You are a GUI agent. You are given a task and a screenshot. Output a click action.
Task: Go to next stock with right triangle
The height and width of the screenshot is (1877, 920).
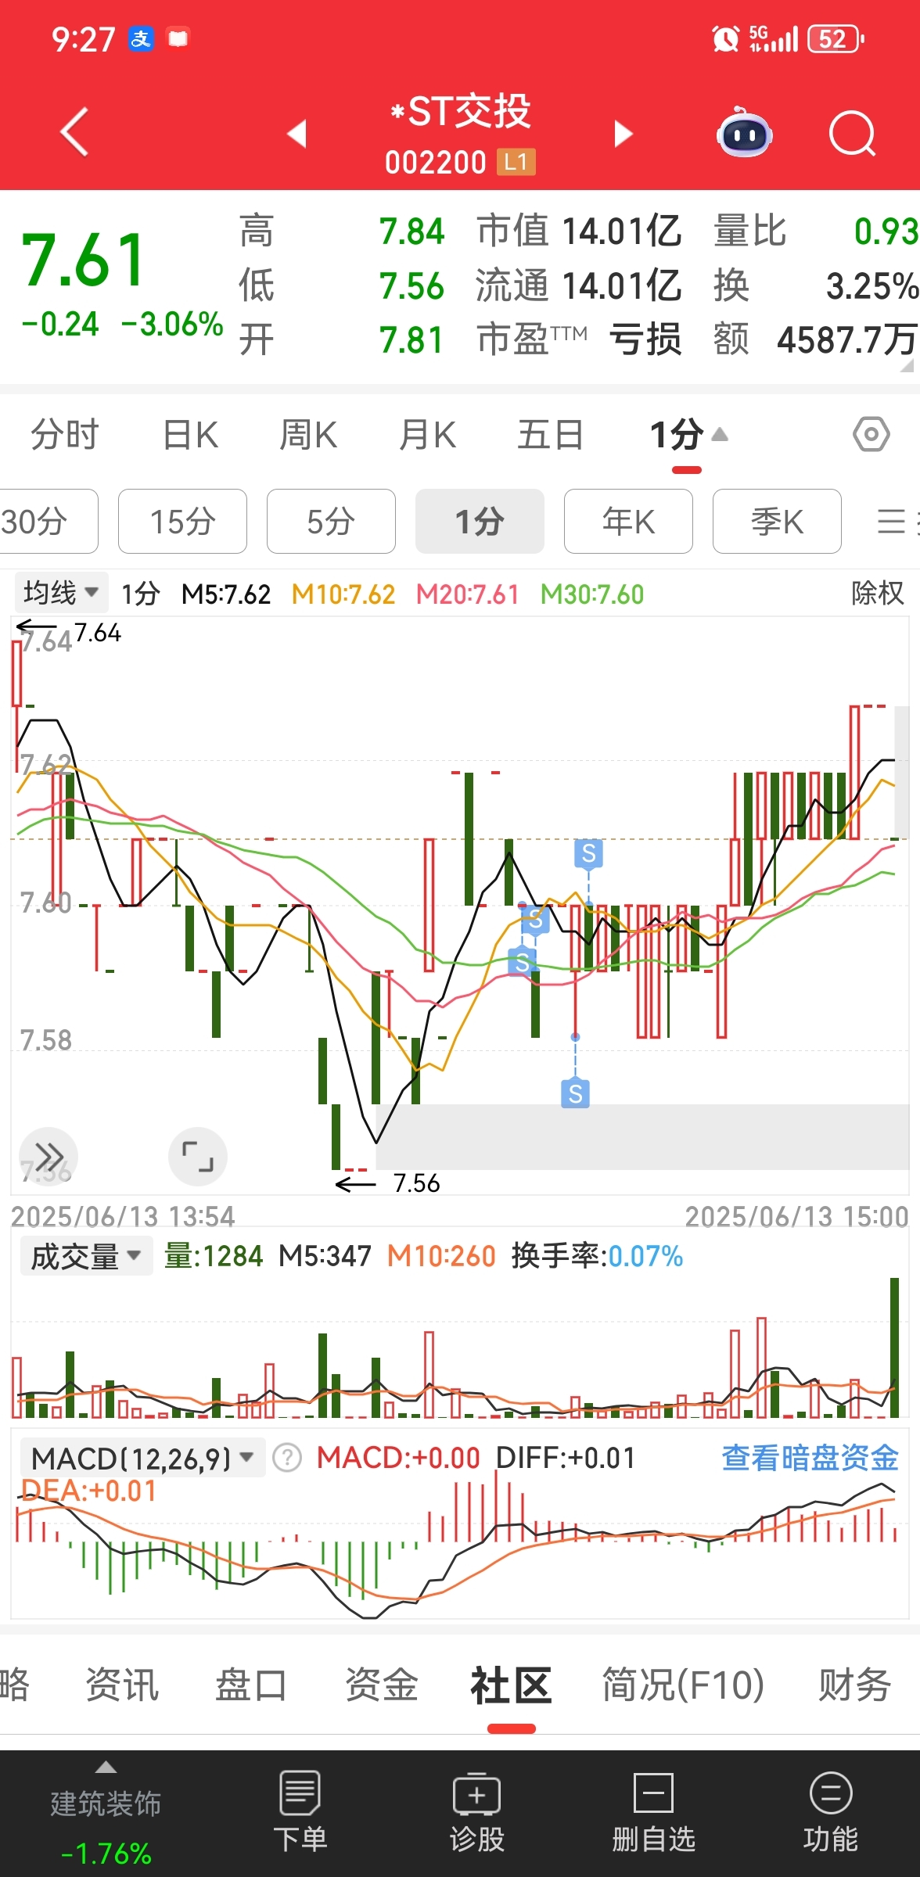[x=623, y=134]
